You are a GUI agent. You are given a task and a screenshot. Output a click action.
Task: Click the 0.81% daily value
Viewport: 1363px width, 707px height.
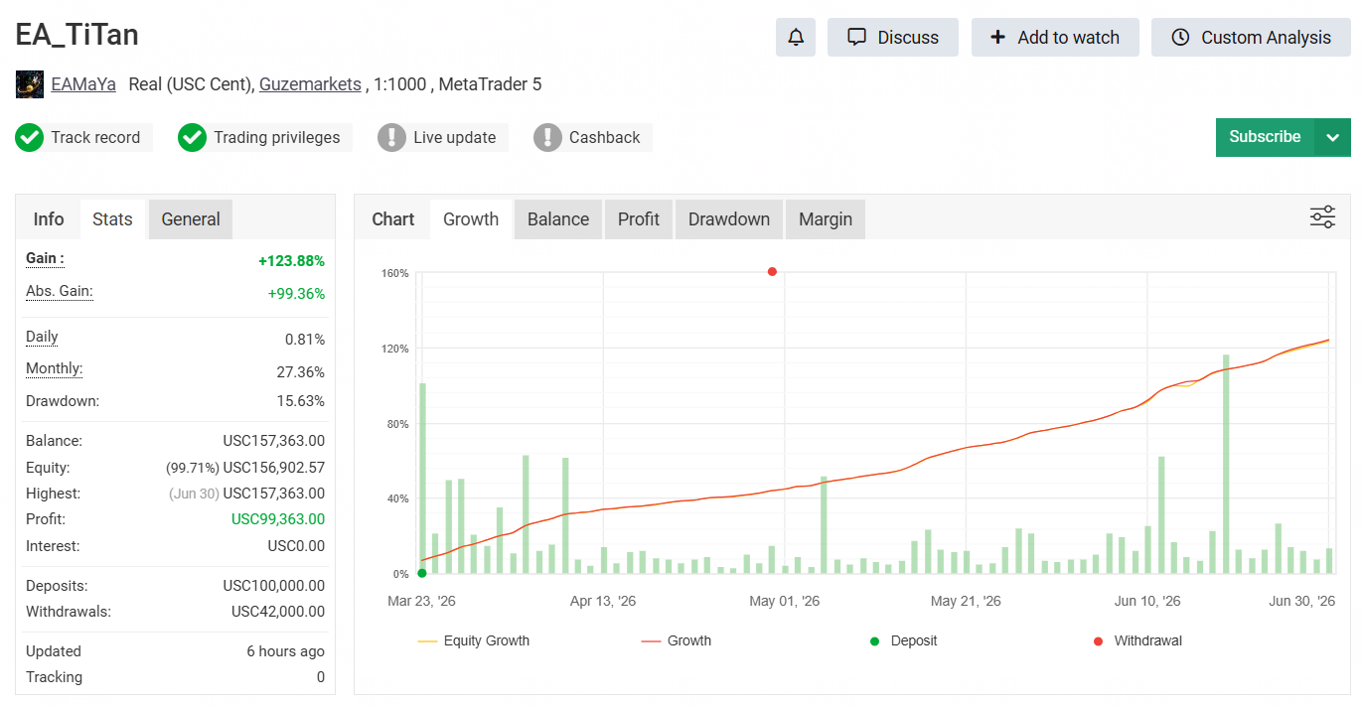(305, 340)
